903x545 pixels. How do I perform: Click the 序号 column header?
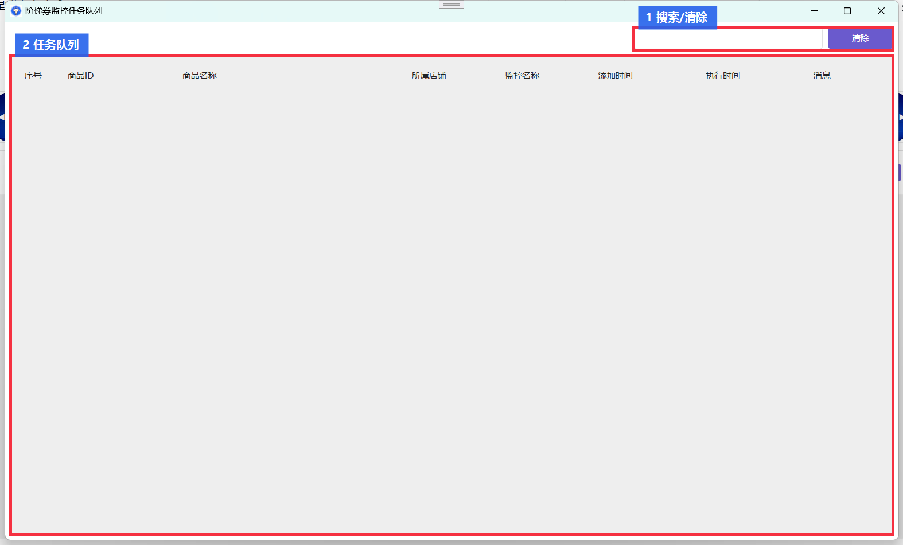click(33, 76)
